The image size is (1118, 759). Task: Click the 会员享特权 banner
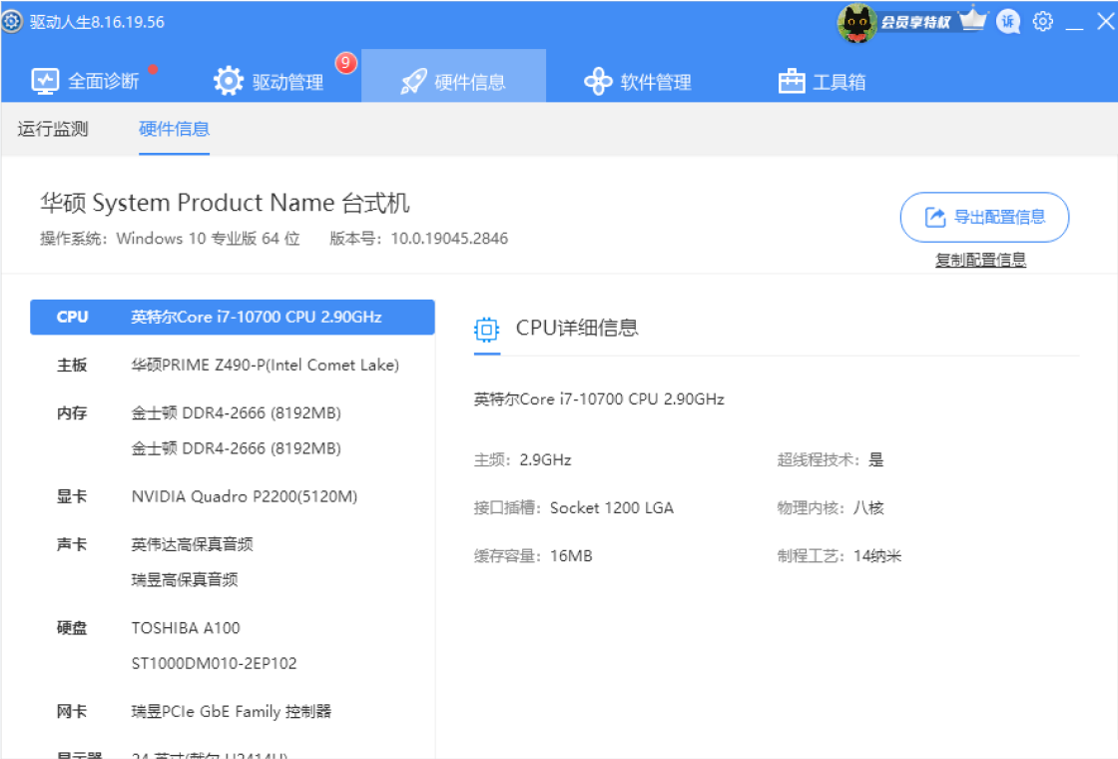pos(915,22)
